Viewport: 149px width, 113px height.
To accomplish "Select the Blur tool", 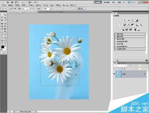I will [x=2, y=32].
